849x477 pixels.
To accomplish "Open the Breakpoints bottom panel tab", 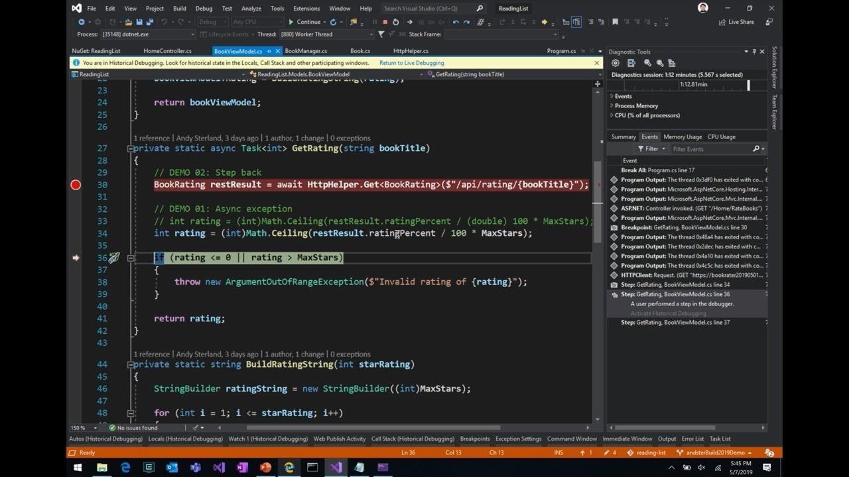I will [x=475, y=439].
